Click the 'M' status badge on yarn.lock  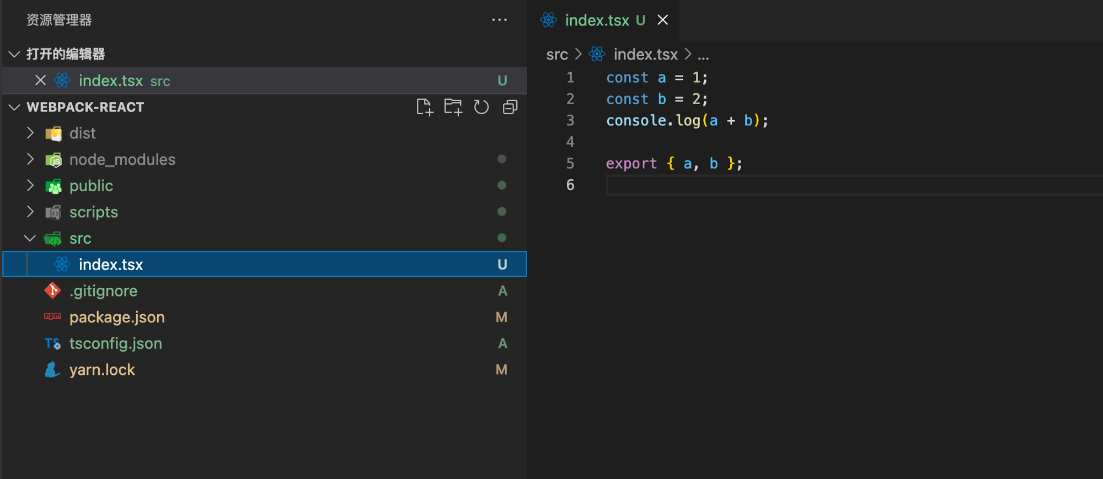(501, 370)
